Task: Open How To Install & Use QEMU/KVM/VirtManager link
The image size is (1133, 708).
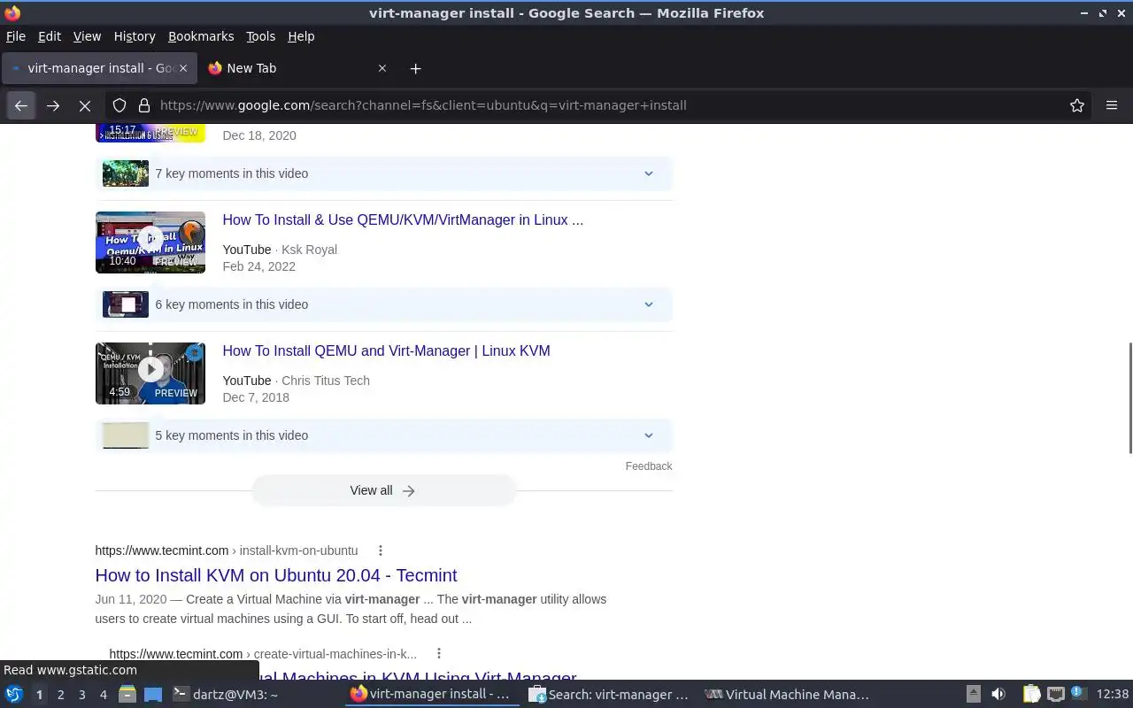Action: (x=403, y=220)
